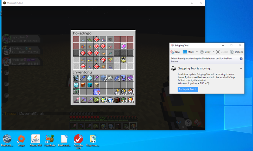253x151 pixels.
Task: Click the New snip button
Action: [x=175, y=52]
